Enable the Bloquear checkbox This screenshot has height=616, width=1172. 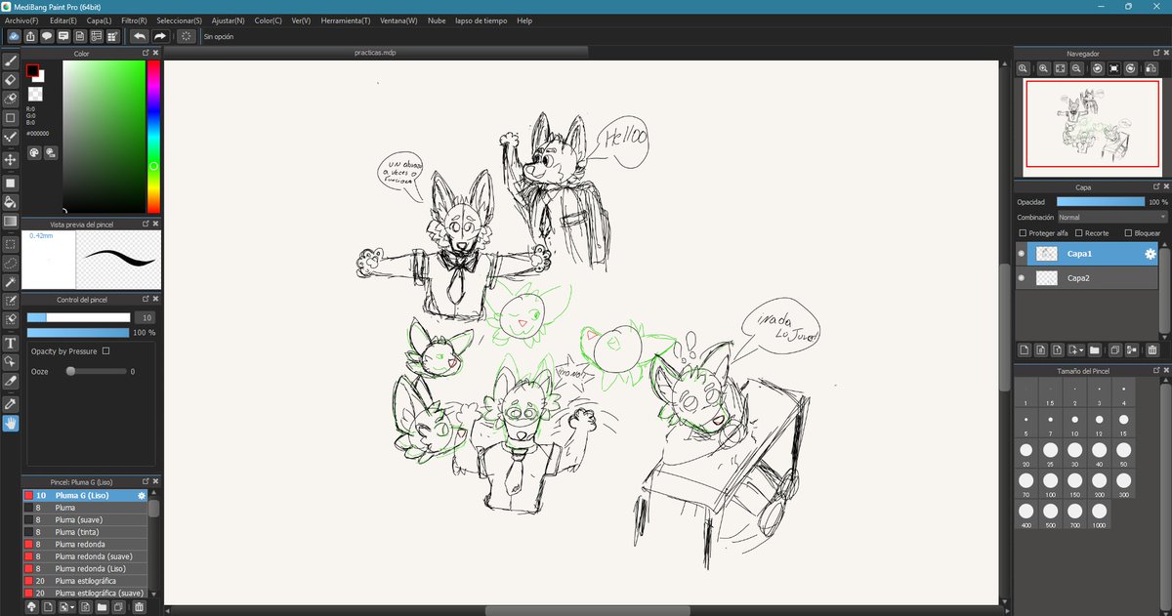[x=1128, y=233]
